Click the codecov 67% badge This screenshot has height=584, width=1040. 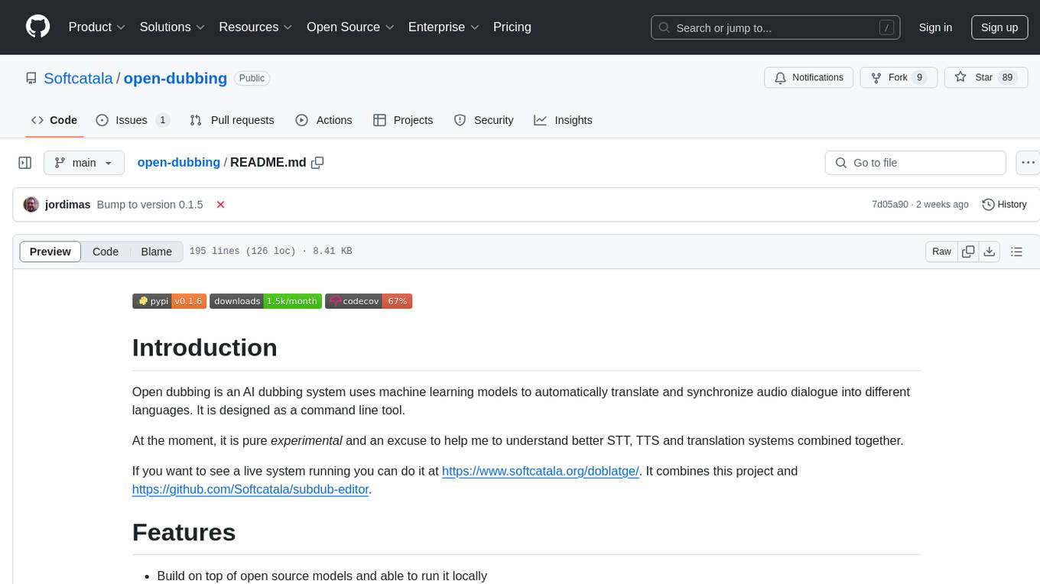[x=369, y=301]
